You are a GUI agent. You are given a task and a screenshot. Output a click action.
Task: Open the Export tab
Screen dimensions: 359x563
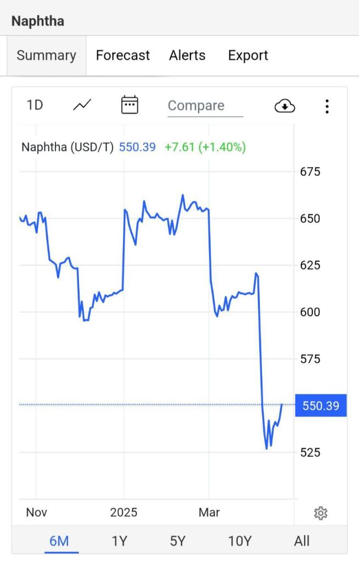tap(248, 56)
